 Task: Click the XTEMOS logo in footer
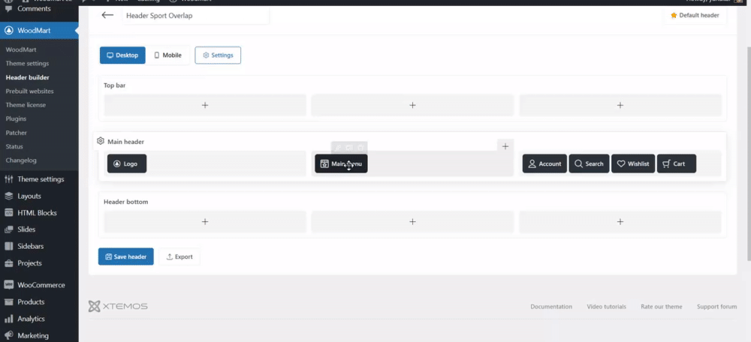pyautogui.click(x=118, y=307)
